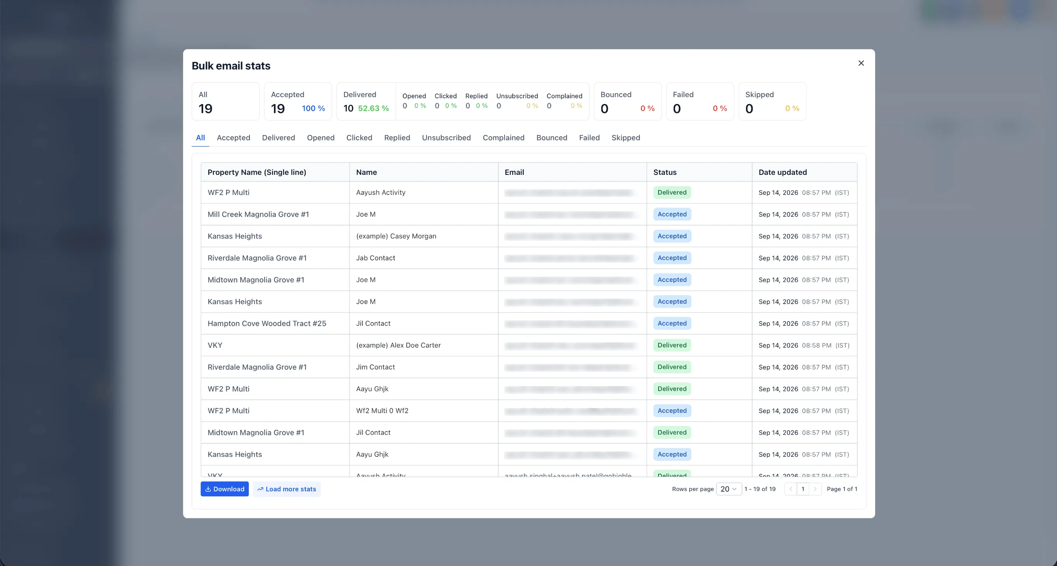Click the Email column header
This screenshot has width=1057, height=566.
click(x=572, y=172)
